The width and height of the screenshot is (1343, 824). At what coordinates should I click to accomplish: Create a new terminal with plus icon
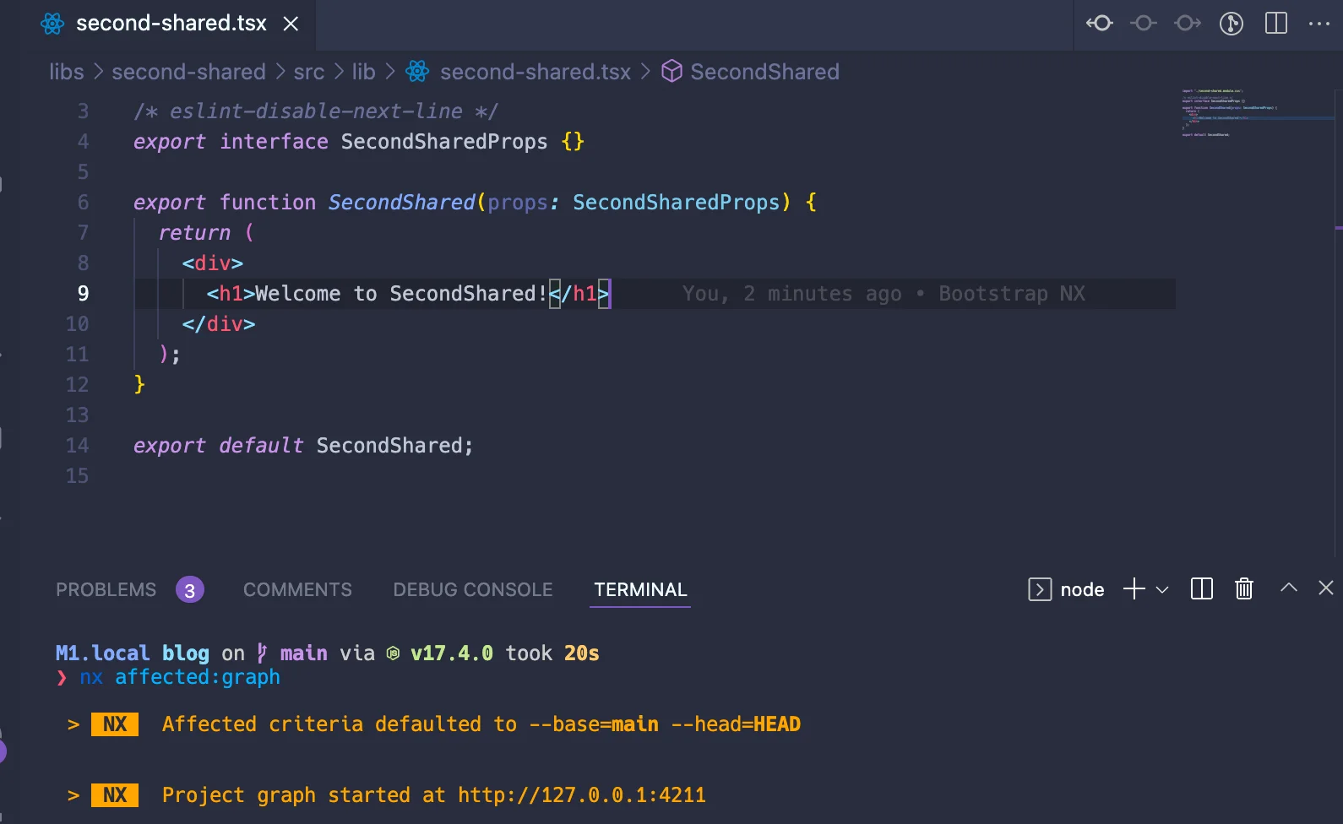click(x=1134, y=588)
